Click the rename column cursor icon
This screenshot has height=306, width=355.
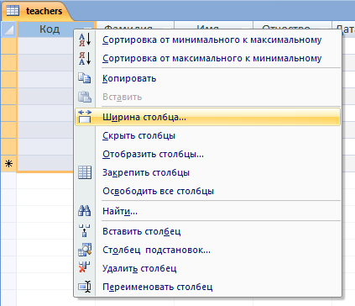pyautogui.click(x=85, y=287)
